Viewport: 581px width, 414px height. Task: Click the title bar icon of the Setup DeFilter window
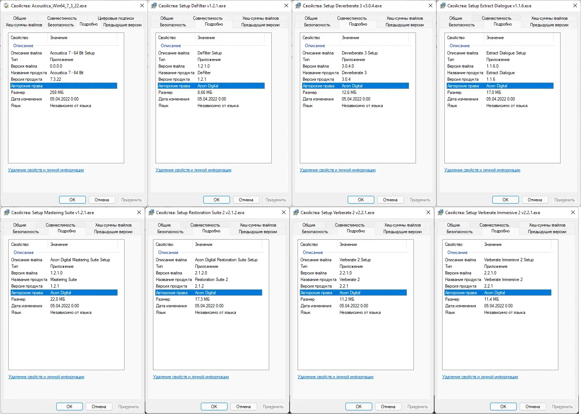154,6
